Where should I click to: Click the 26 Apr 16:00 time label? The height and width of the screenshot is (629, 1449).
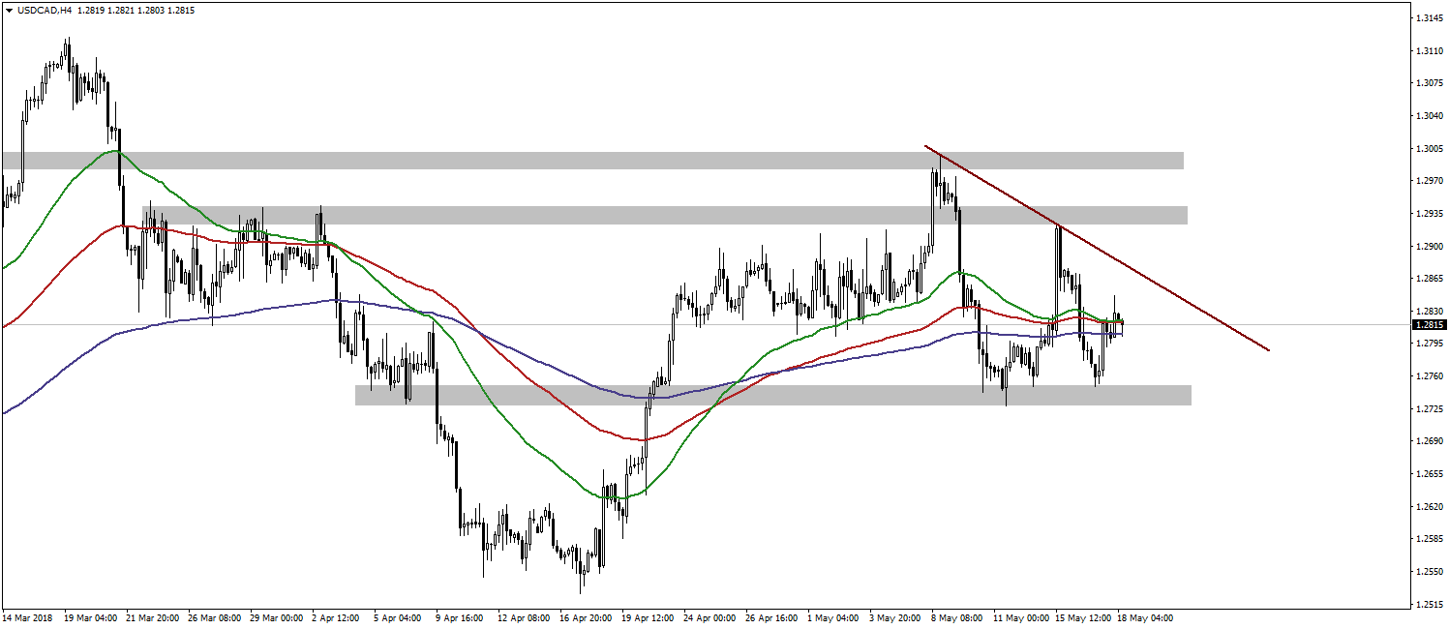click(773, 616)
